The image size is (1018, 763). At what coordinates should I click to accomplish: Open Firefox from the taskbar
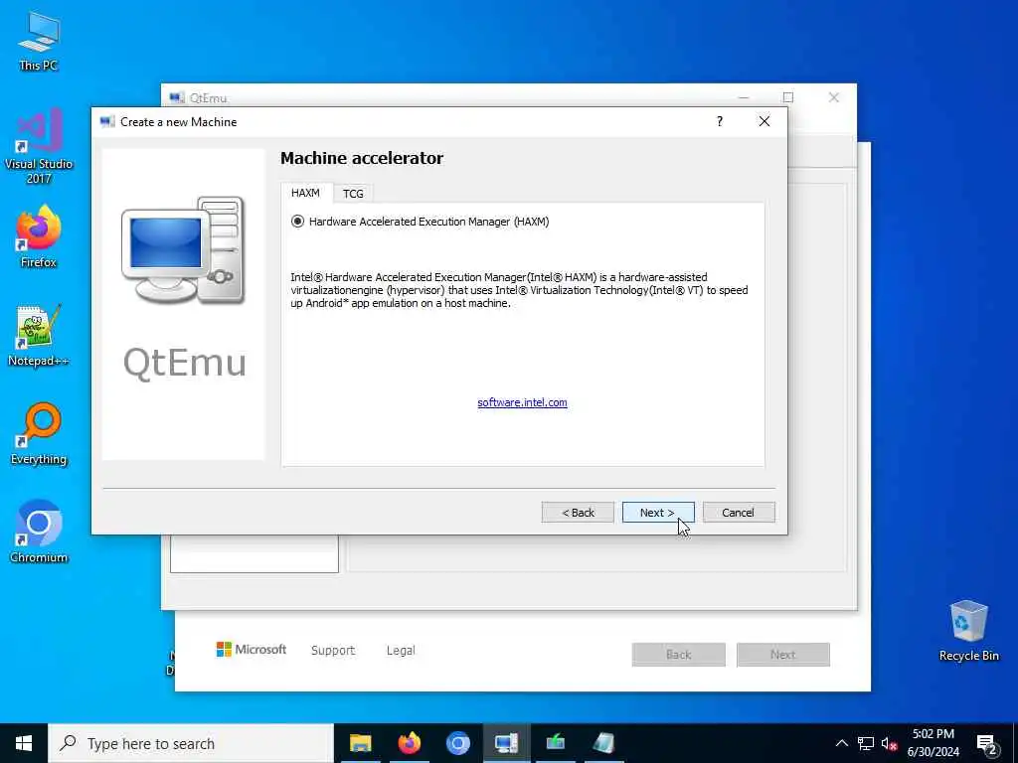point(409,743)
